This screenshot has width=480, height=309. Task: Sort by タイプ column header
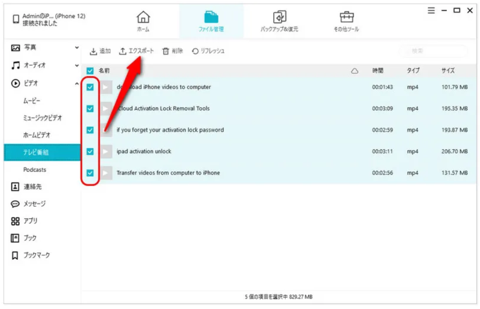[413, 71]
